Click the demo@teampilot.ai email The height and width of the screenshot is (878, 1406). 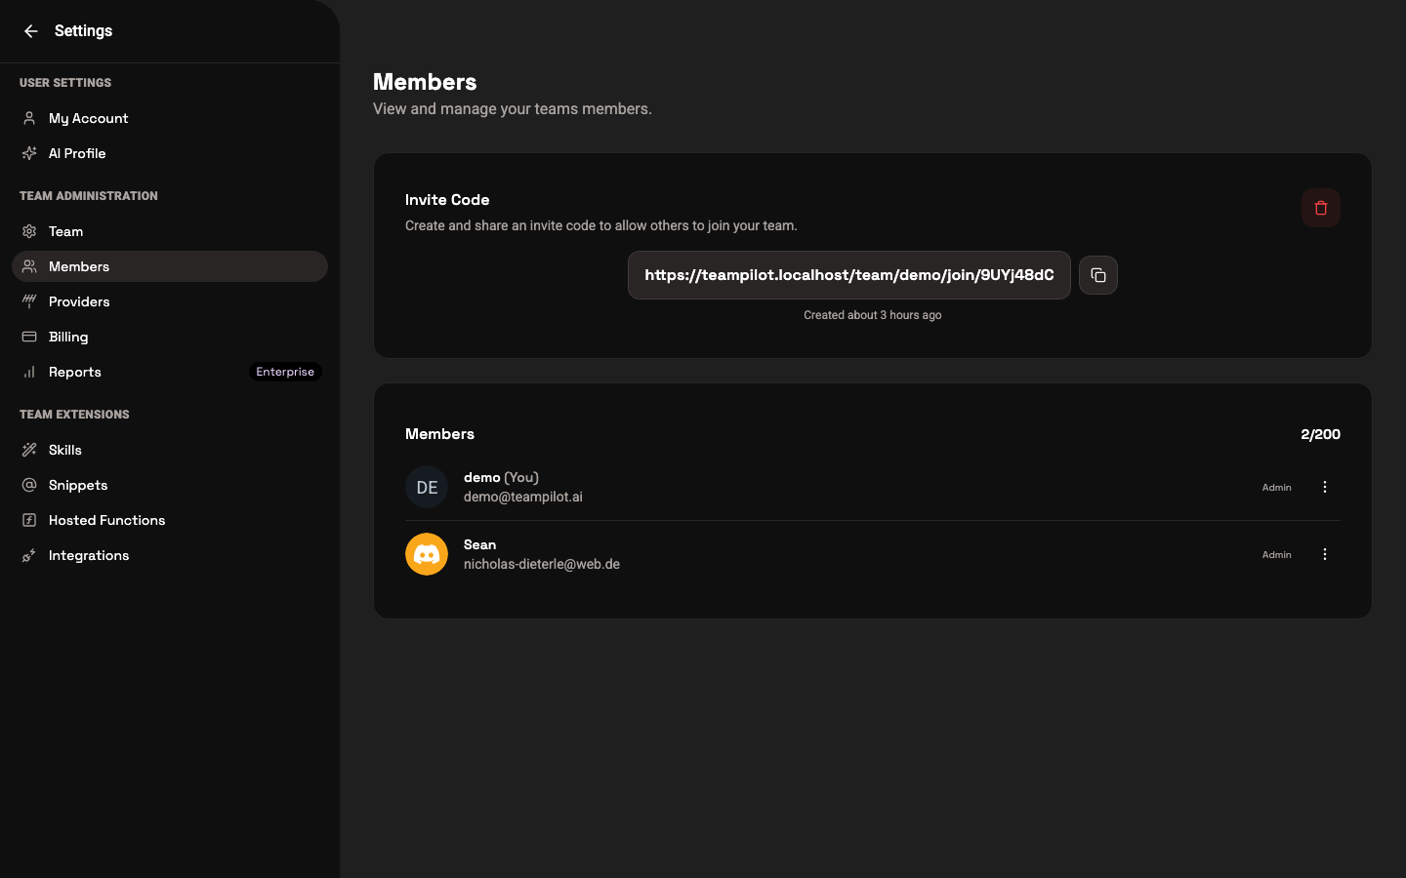(523, 497)
